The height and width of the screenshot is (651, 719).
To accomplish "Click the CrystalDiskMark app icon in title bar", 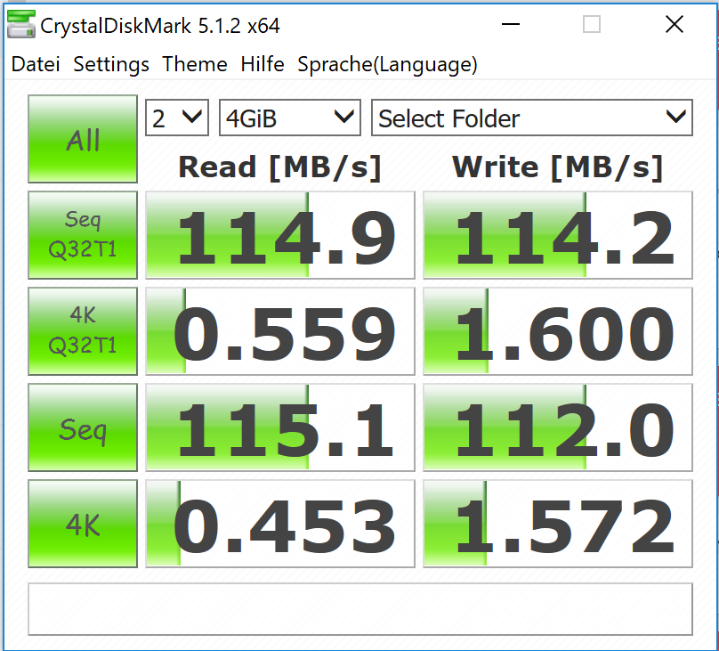I will [x=21, y=24].
